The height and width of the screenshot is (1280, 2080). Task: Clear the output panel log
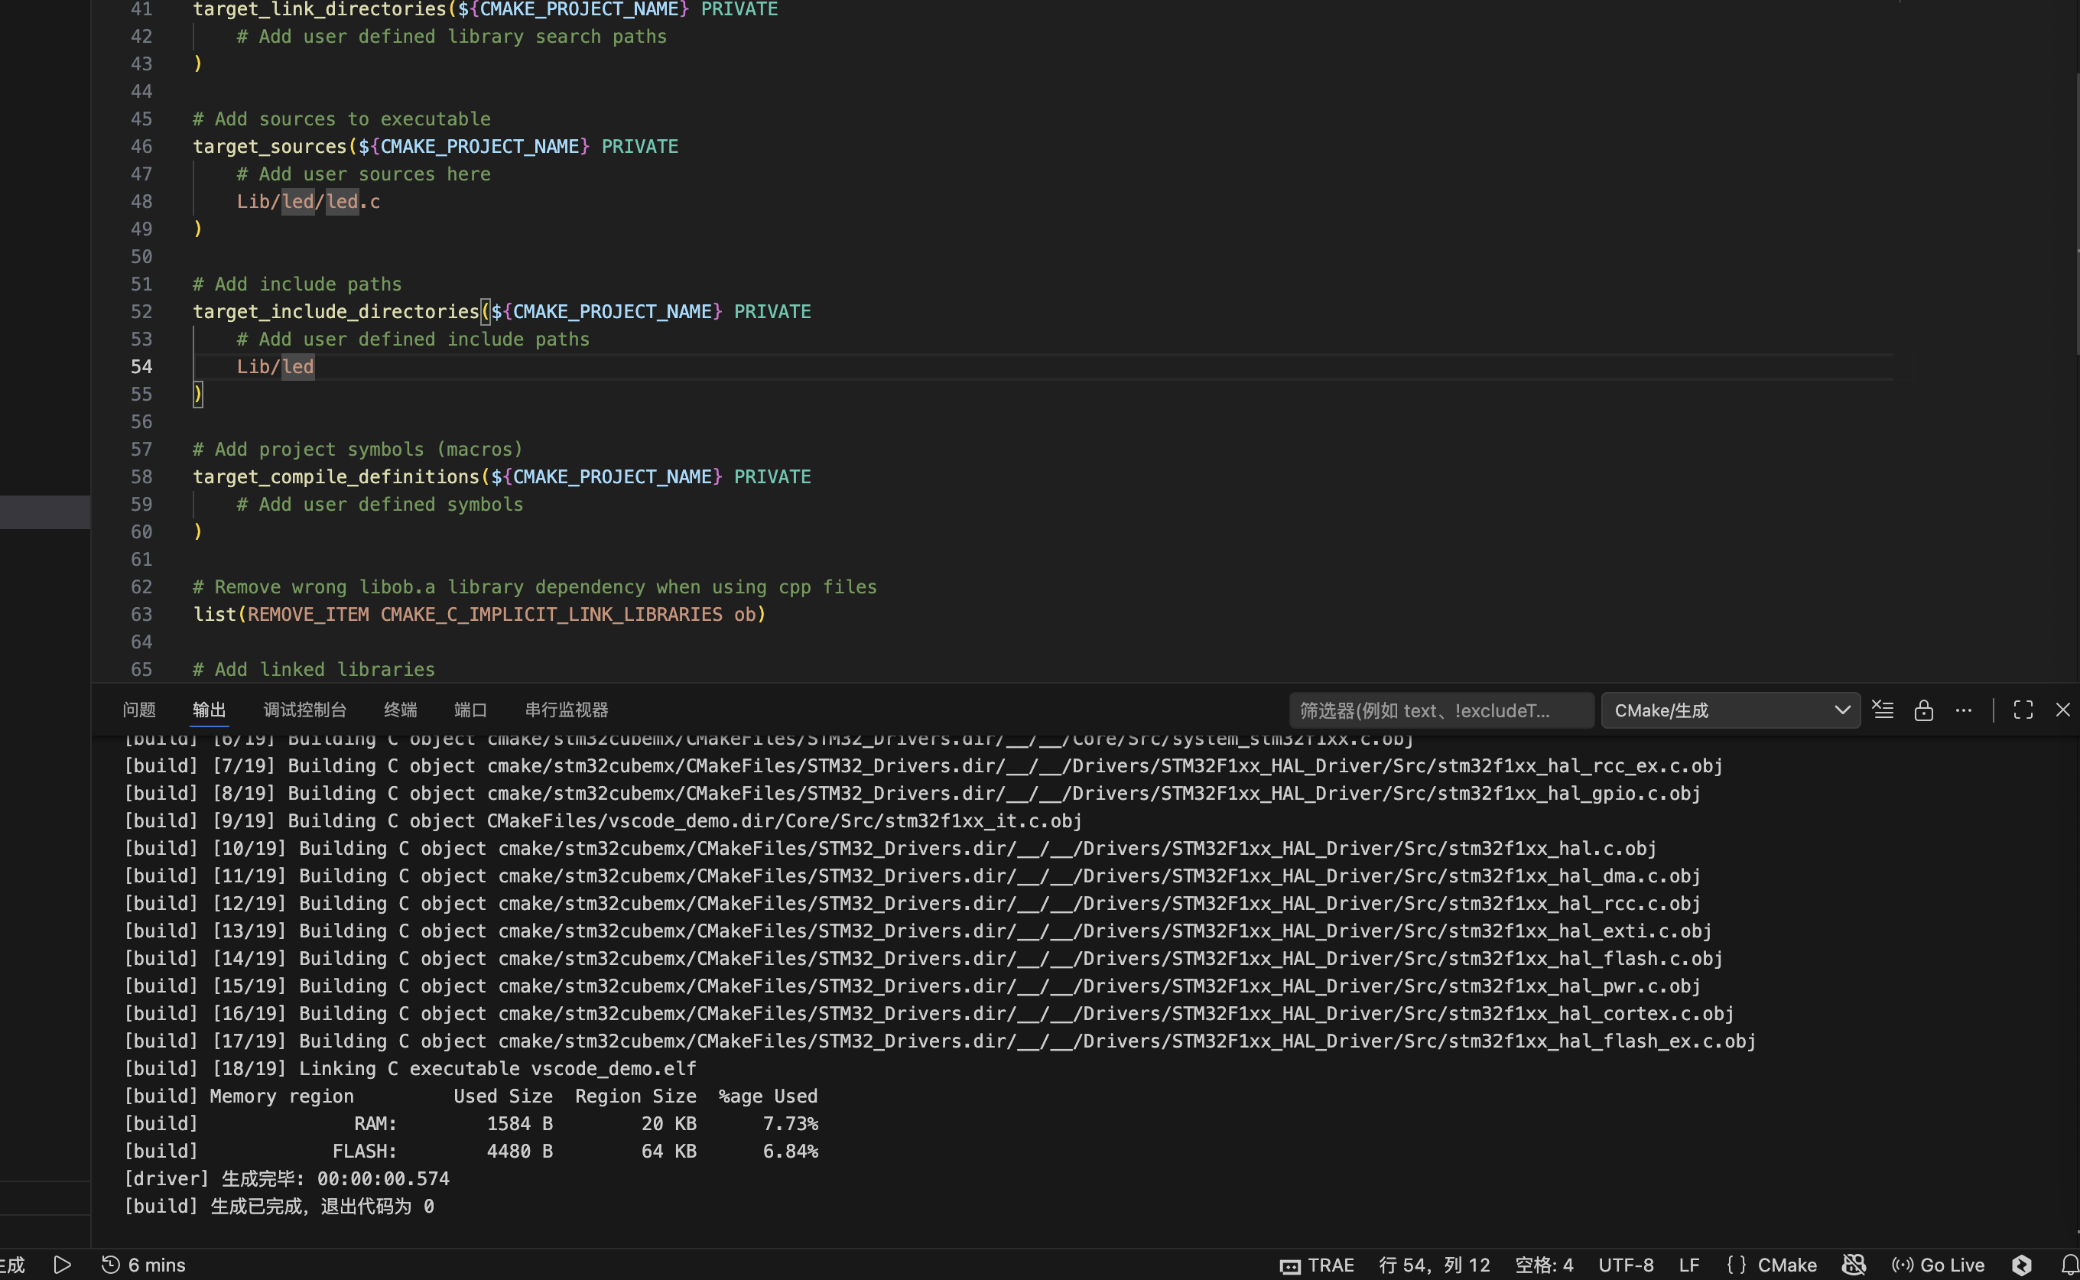point(1883,710)
